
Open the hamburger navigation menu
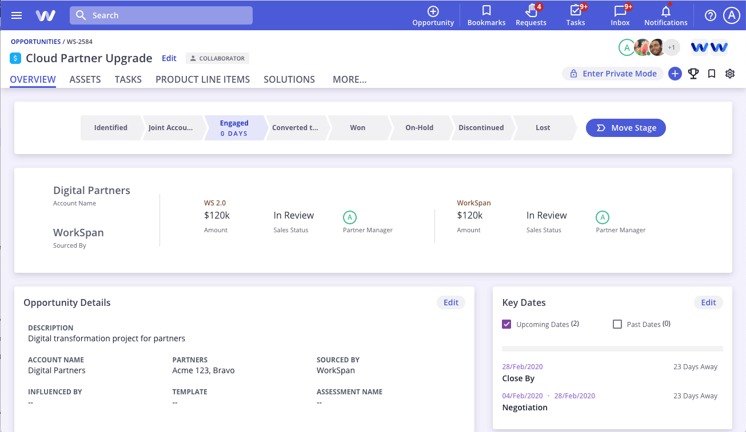click(16, 15)
